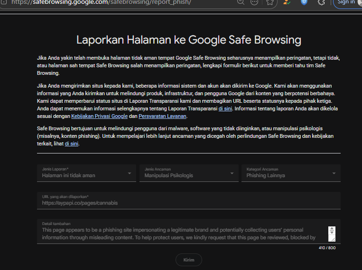Click the '410 / 800' character counter

pos(327,248)
